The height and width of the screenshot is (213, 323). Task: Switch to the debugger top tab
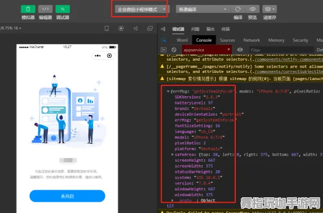click(x=178, y=29)
